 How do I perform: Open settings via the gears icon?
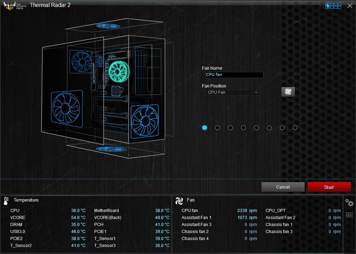349,203
